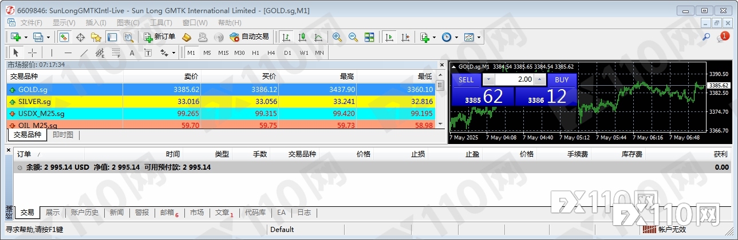
Task: Toggle chart auto scroll button
Action: click(x=389, y=37)
